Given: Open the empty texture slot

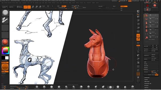Looking at the screenshot, I should click(5, 35).
